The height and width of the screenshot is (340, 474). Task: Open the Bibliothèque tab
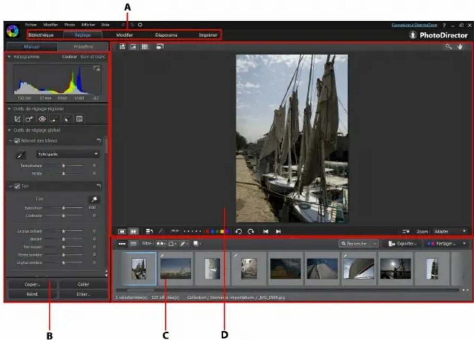(41, 35)
